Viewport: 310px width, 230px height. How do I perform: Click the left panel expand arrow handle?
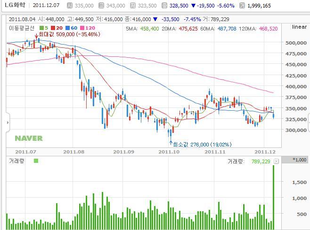(8, 123)
